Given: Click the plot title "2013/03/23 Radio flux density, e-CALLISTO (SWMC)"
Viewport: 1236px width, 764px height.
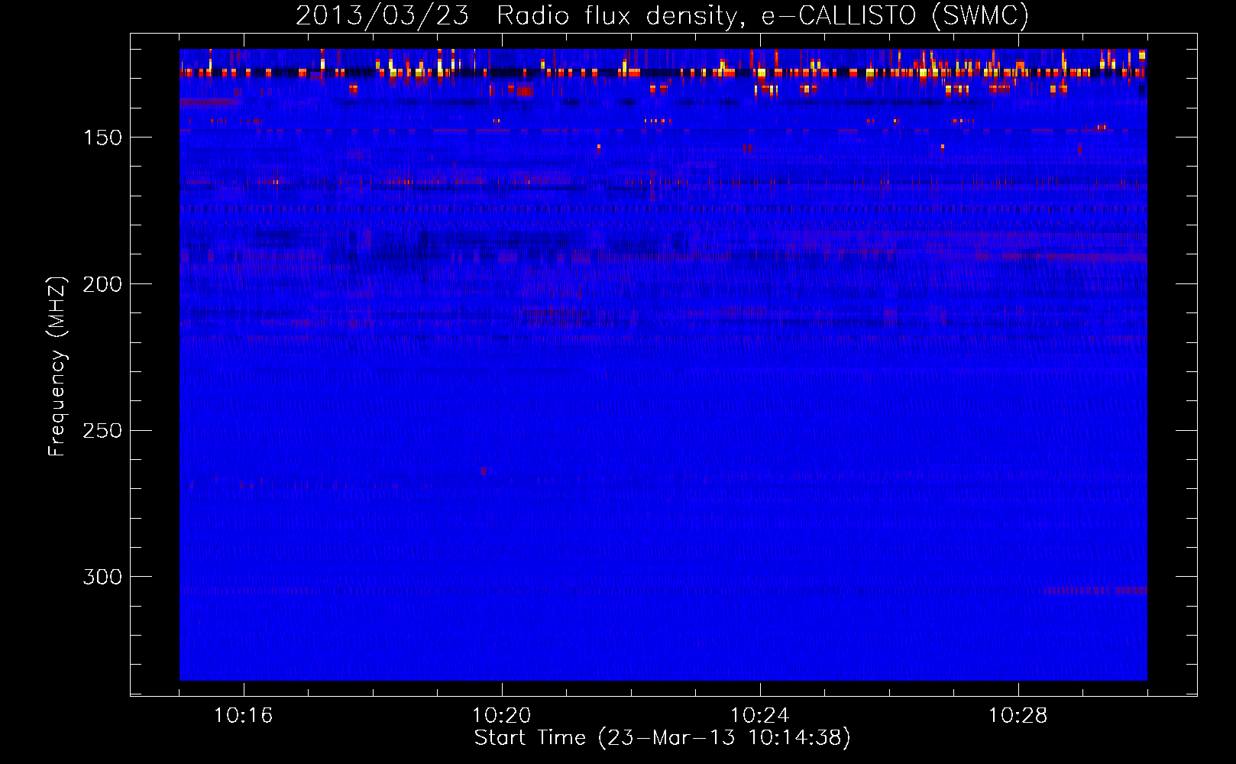Looking at the screenshot, I should [662, 15].
